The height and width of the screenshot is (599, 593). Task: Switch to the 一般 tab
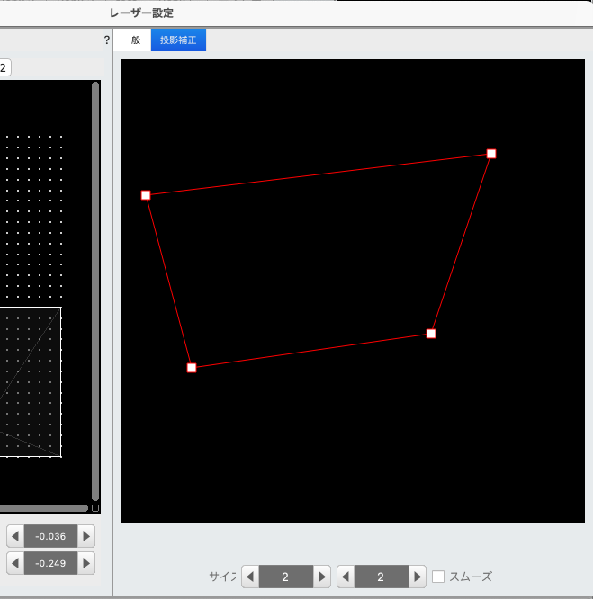[131, 40]
